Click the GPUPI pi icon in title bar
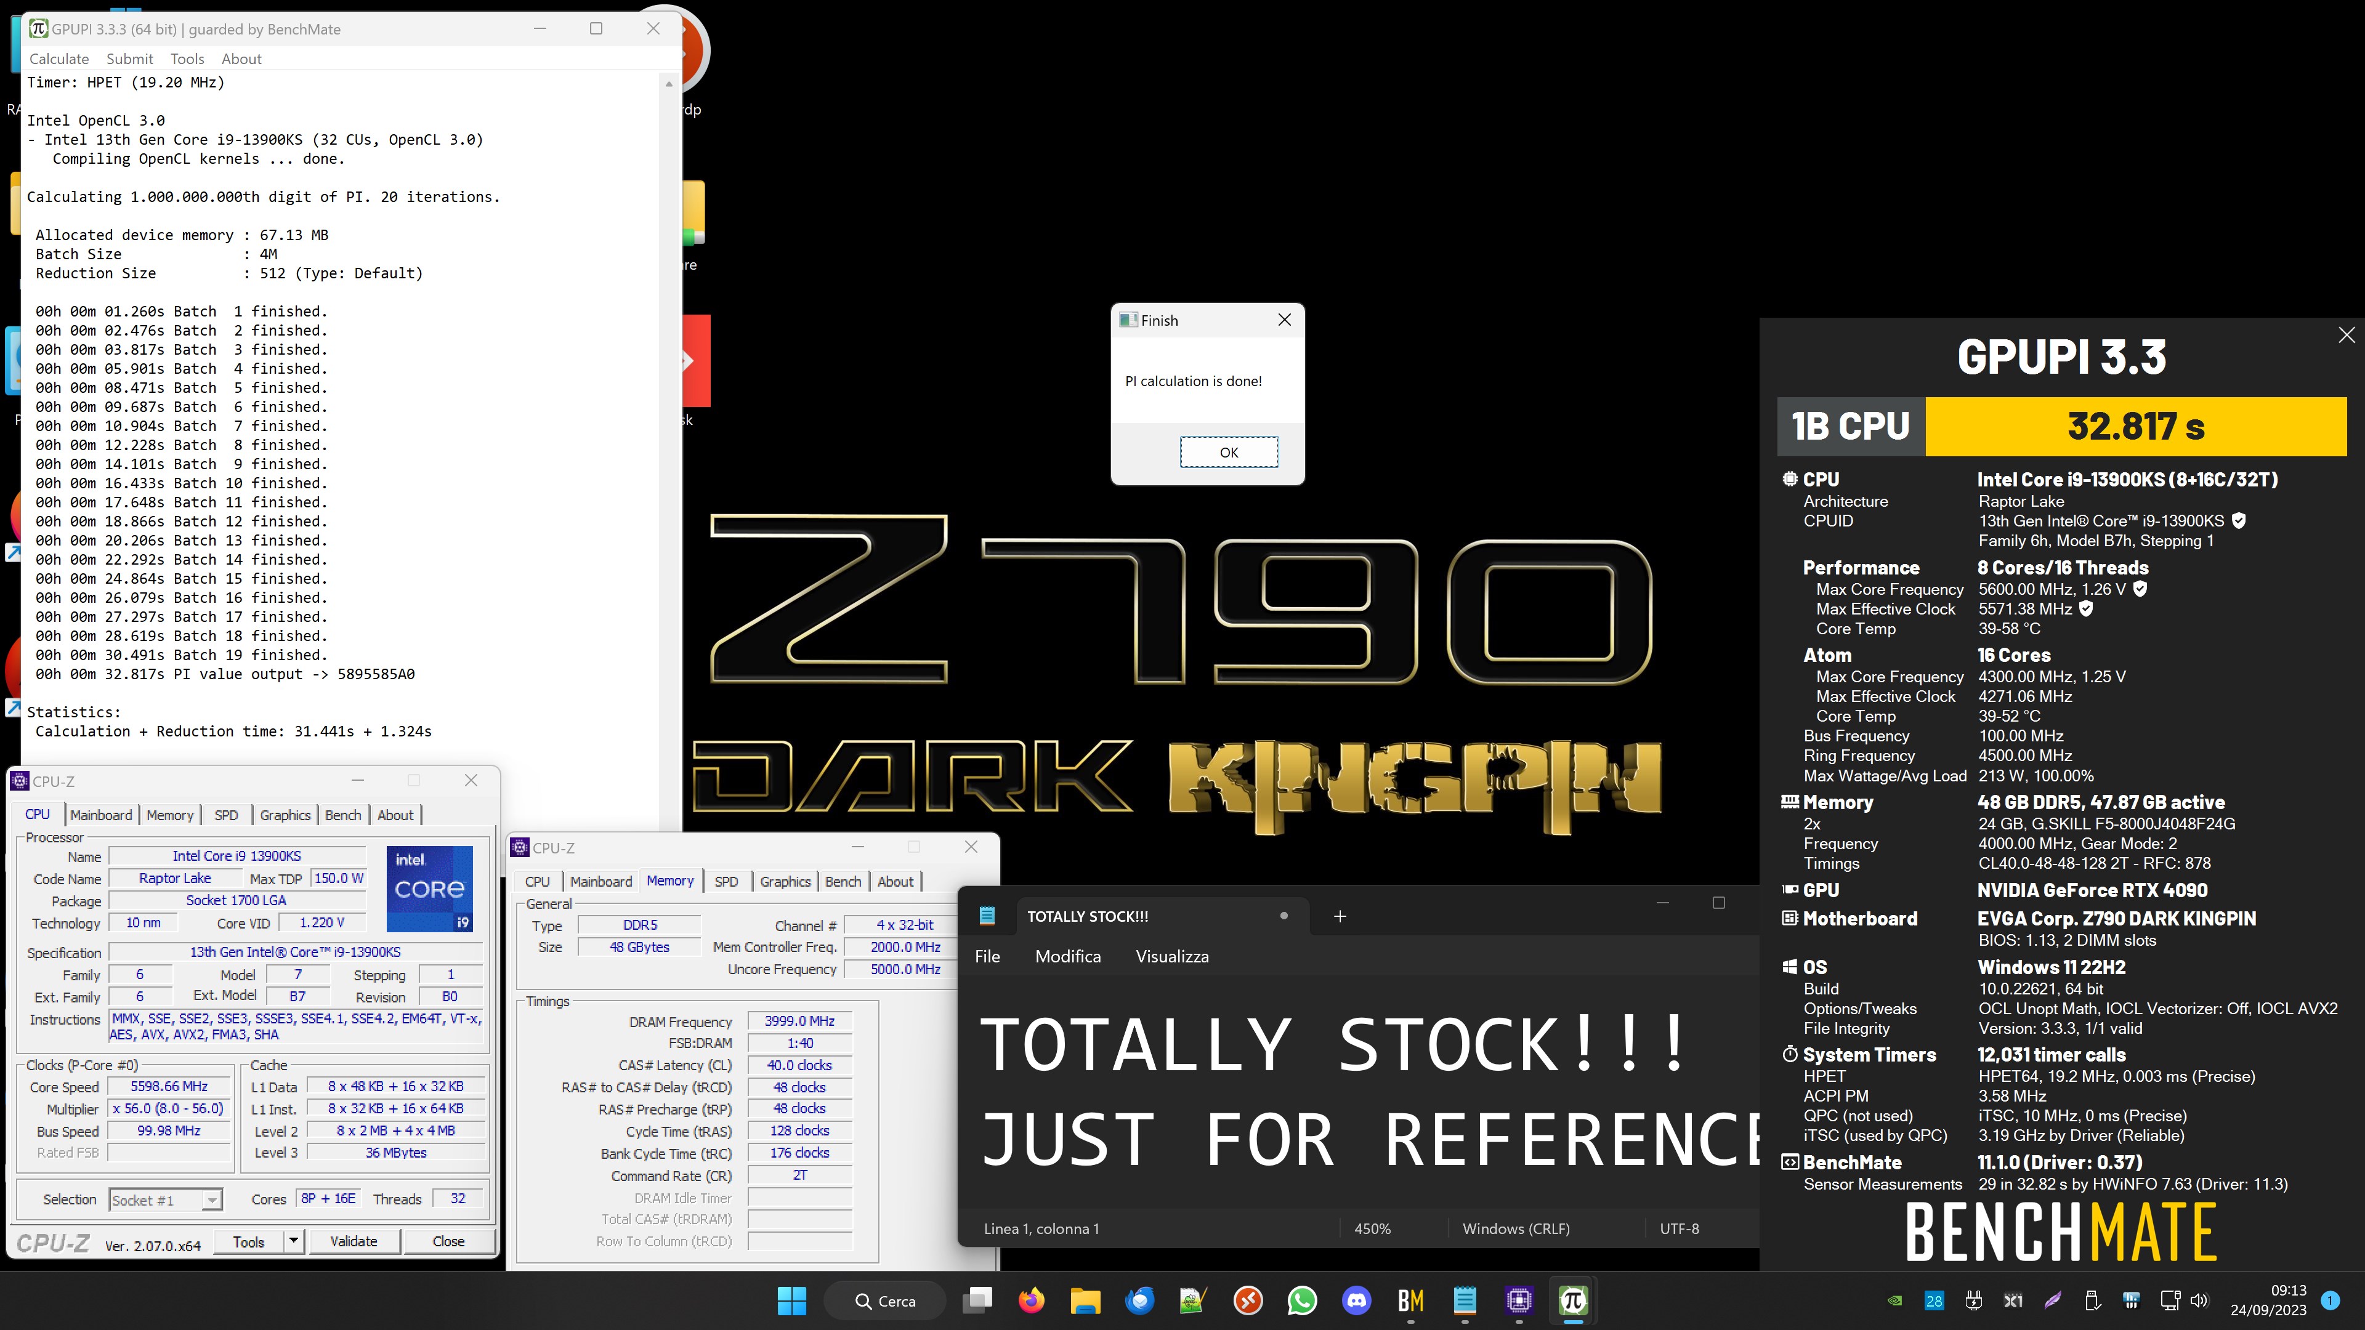Screen dimensions: 2365x1330 38,28
